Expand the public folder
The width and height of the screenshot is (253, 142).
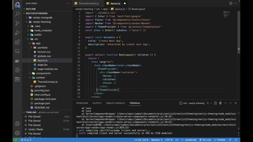(x=38, y=35)
